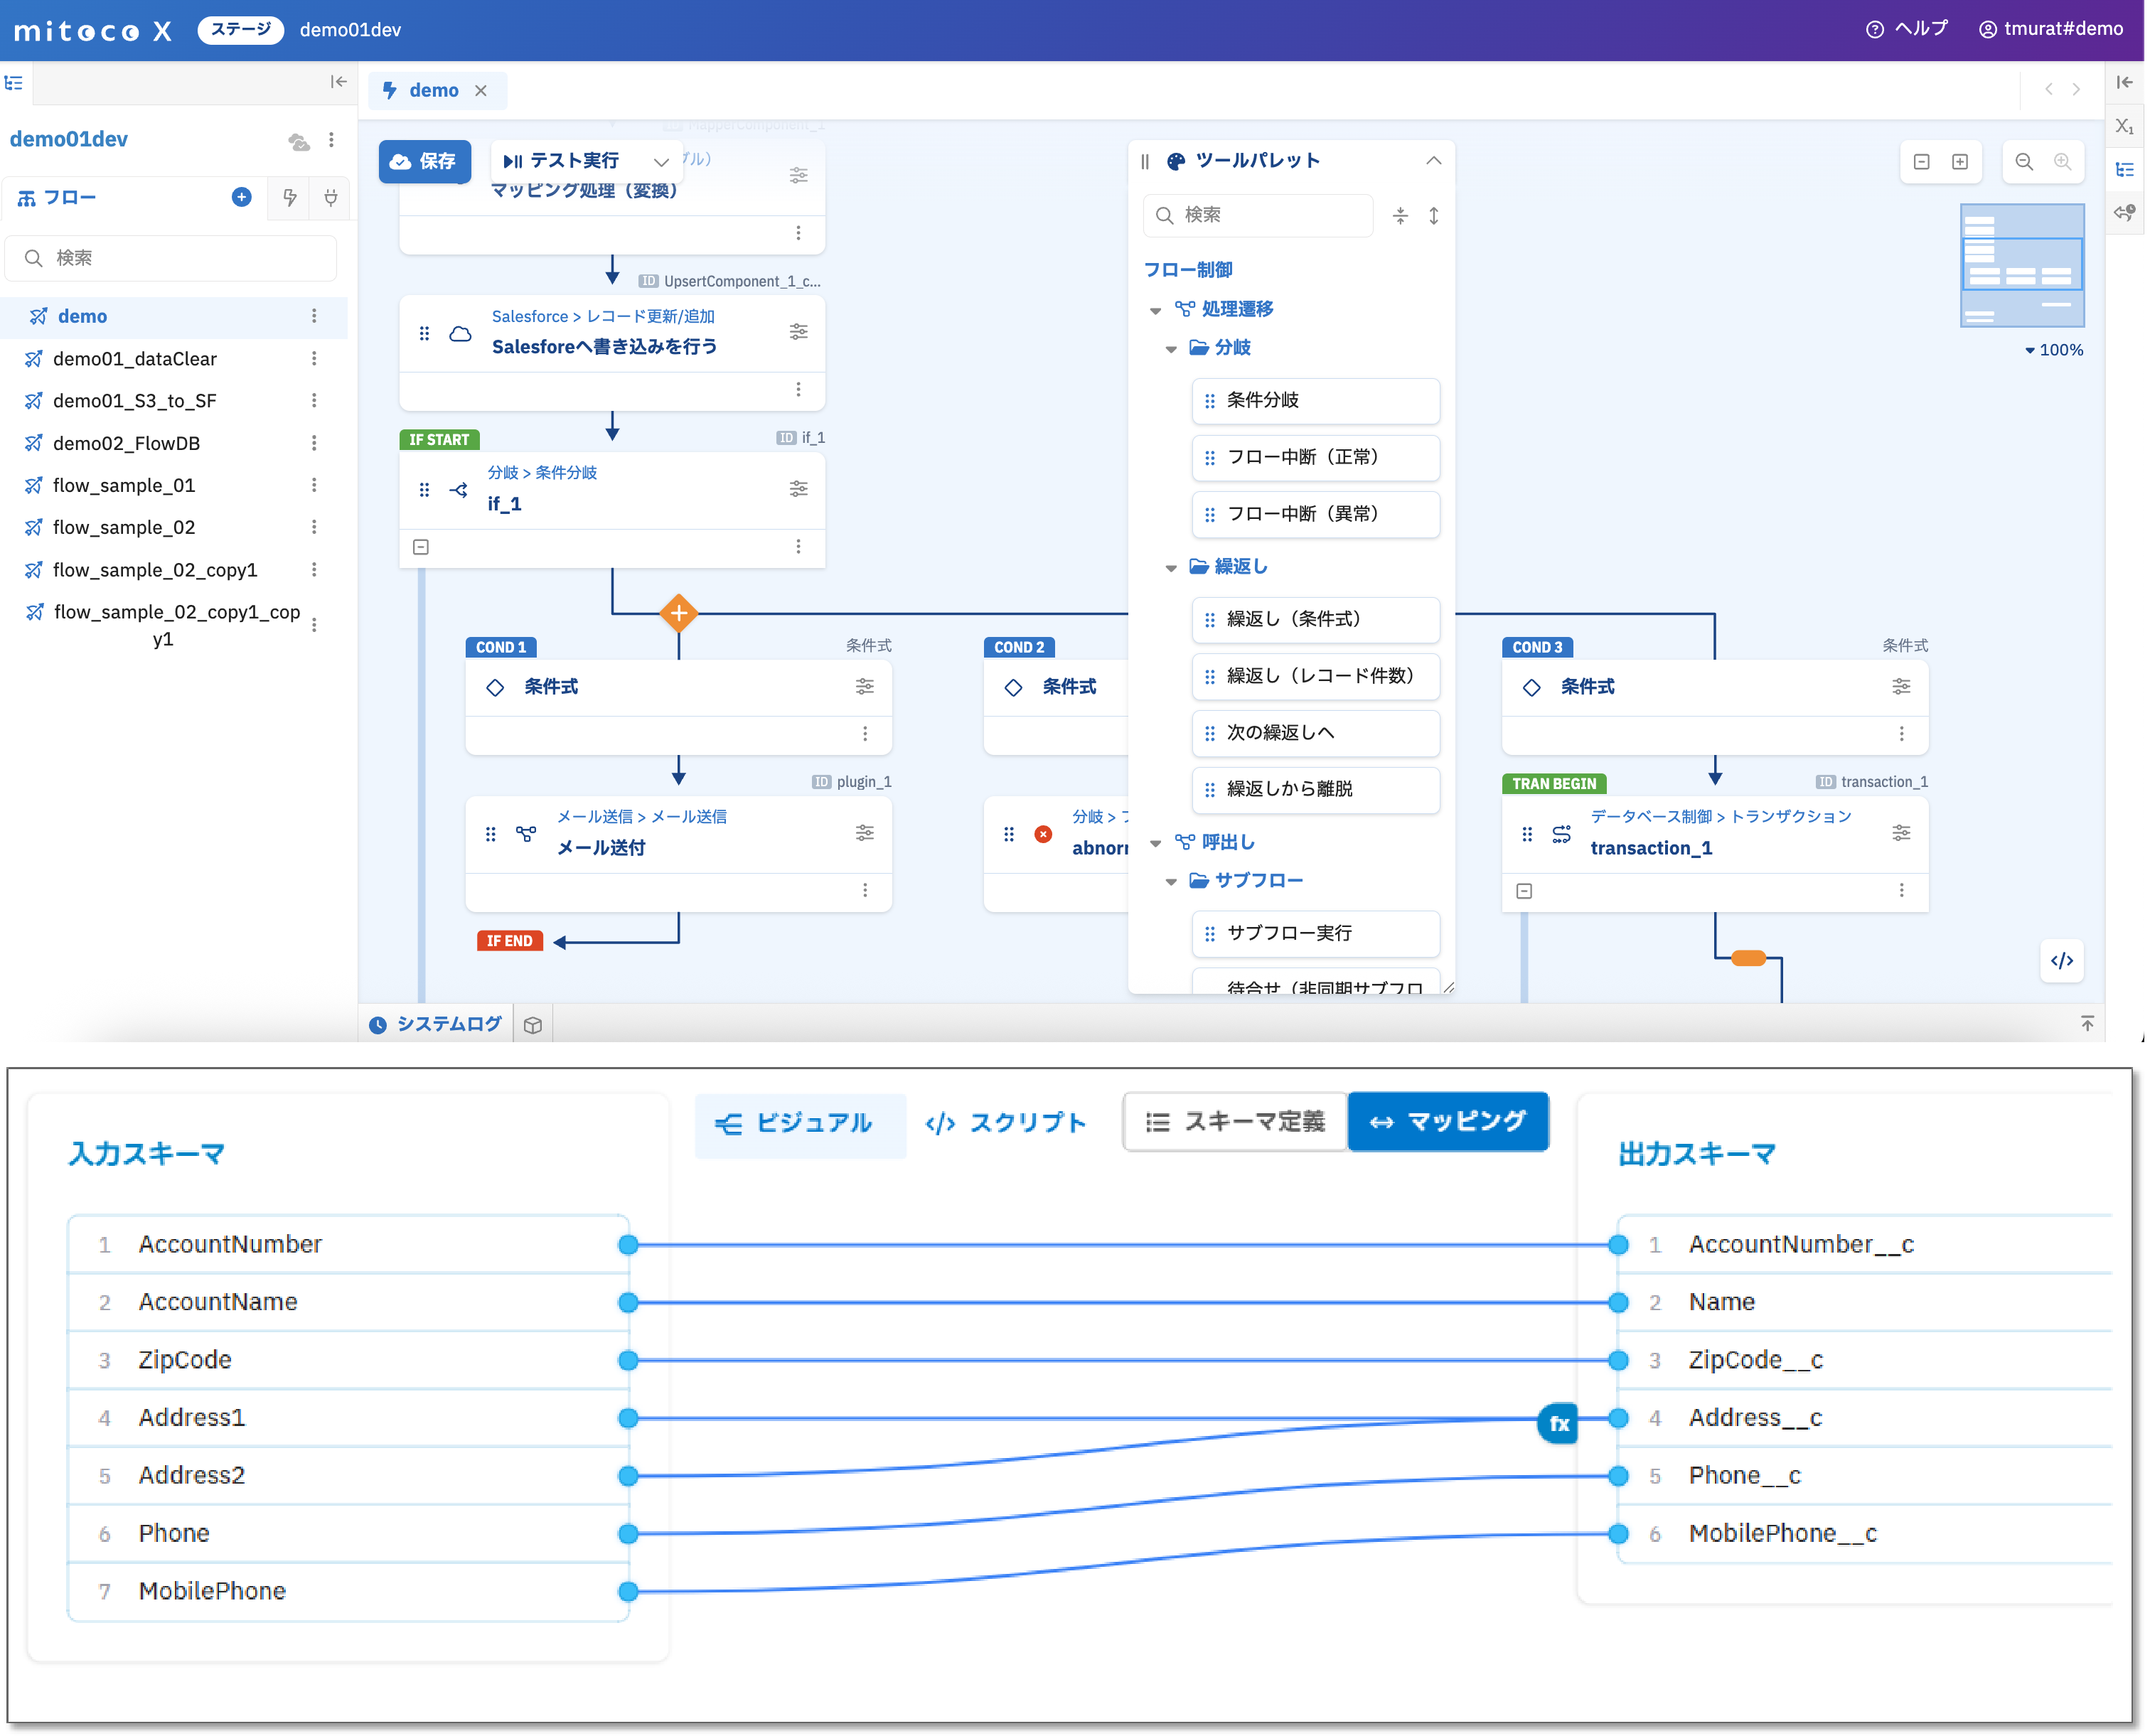Collapse all nodes with minus-square icon
The width and height of the screenshot is (2150, 1736).
pyautogui.click(x=1922, y=162)
